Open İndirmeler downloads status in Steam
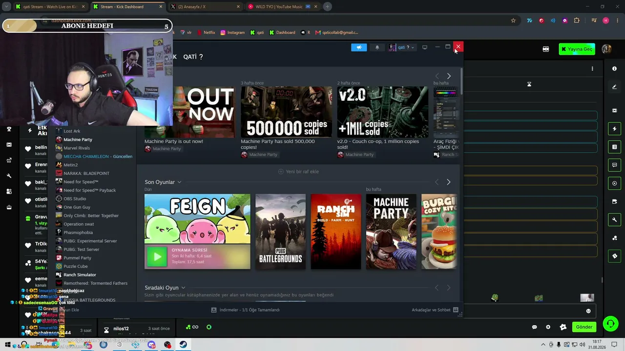Viewport: 625px width, 351px height. tap(246, 310)
